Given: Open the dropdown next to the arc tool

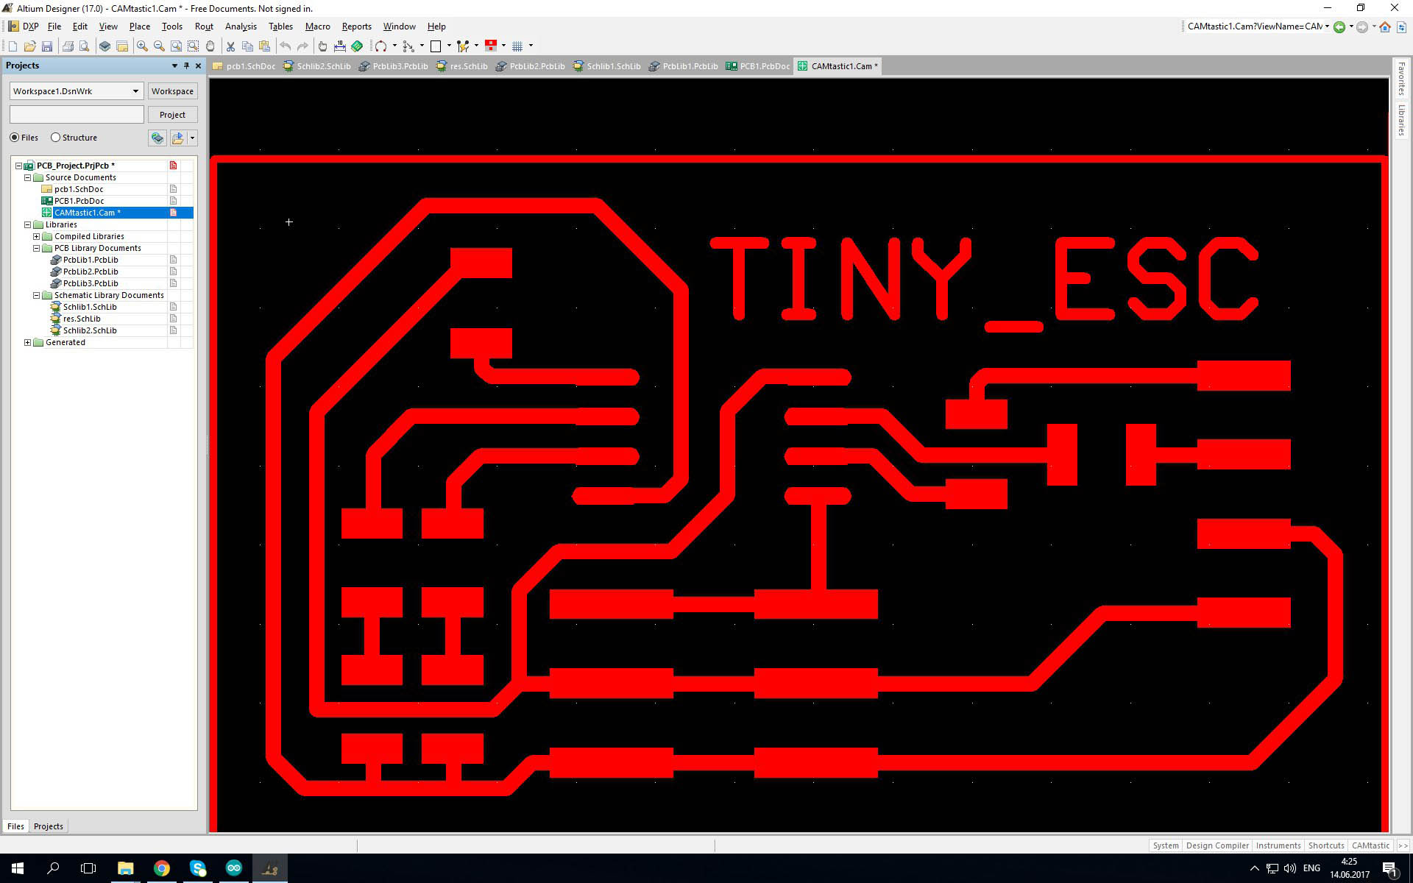Looking at the screenshot, I should pyautogui.click(x=394, y=46).
